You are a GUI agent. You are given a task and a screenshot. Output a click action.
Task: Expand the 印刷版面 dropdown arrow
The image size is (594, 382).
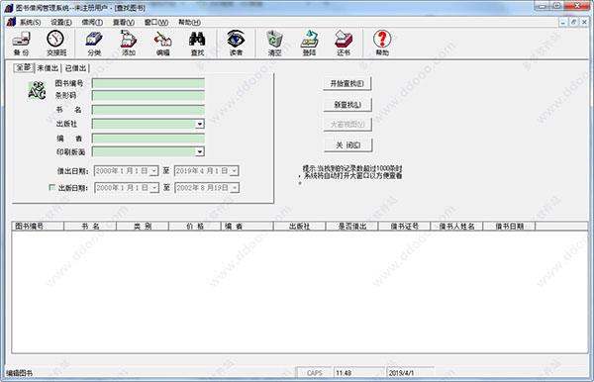200,151
